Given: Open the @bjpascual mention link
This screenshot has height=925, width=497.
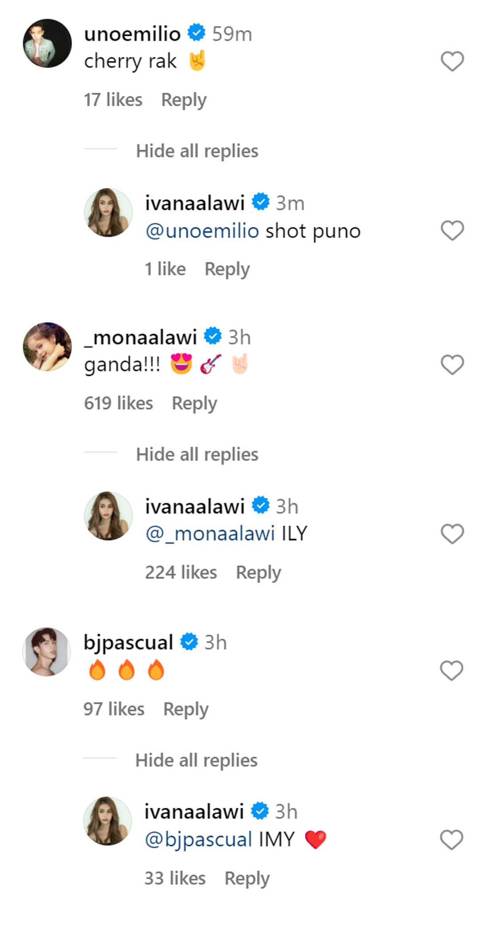Looking at the screenshot, I should coord(198,840).
